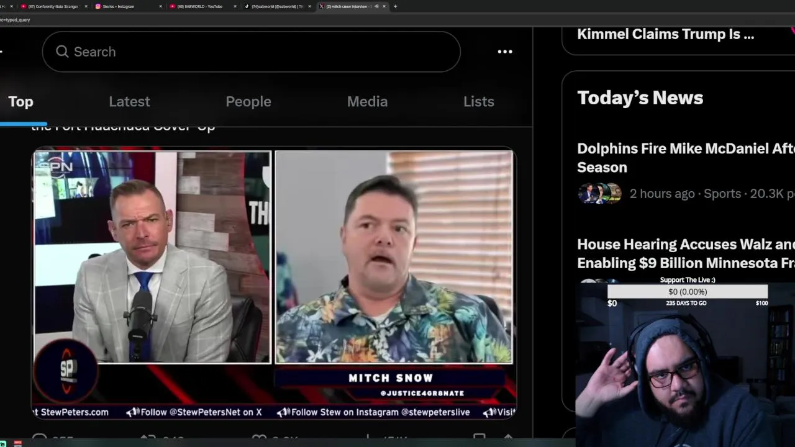Click the X favicon on the active tab
795x447 pixels.
coord(322,6)
